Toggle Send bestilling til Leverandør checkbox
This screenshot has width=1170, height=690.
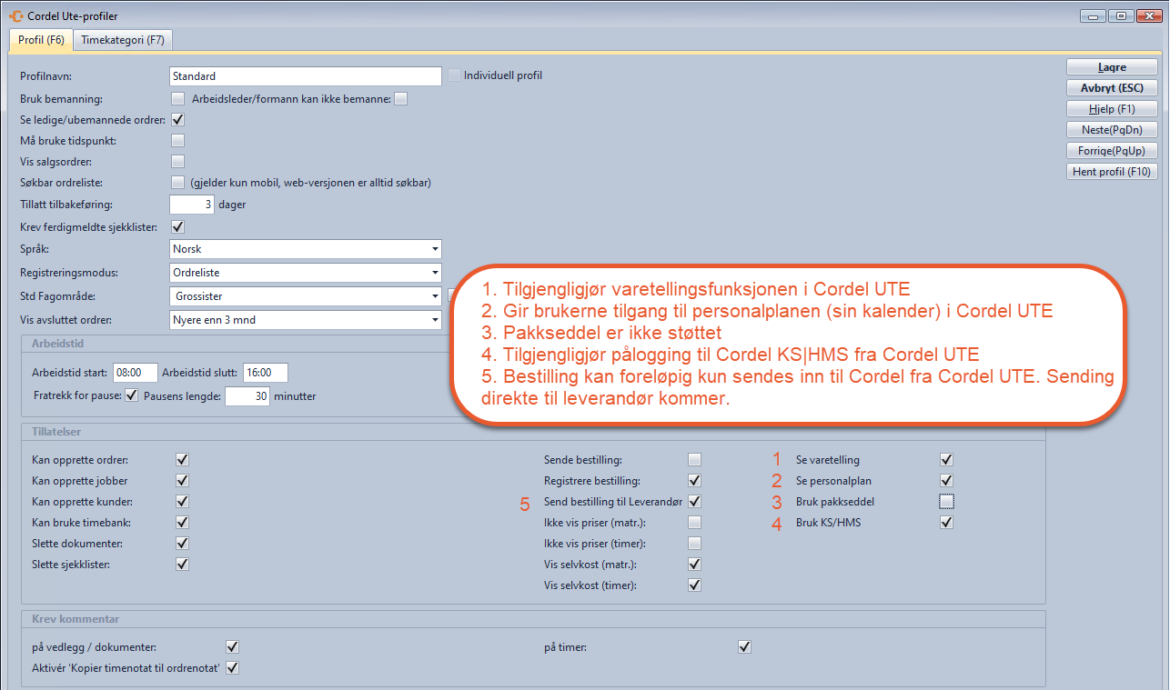click(695, 502)
